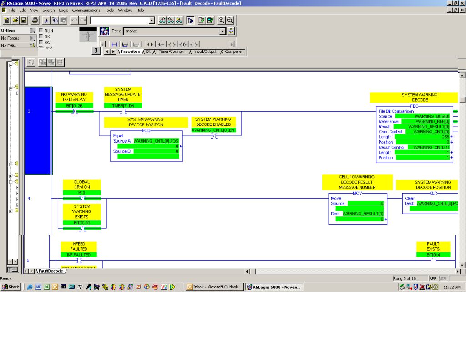This screenshot has height=350, width=466.
Task: Click the communications path icon left of Path
Action: point(104,31)
